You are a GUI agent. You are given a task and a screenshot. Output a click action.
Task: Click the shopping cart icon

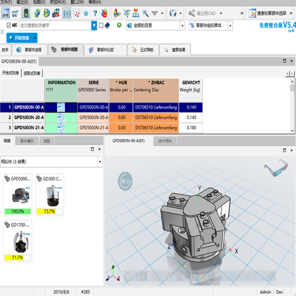[16, 14]
